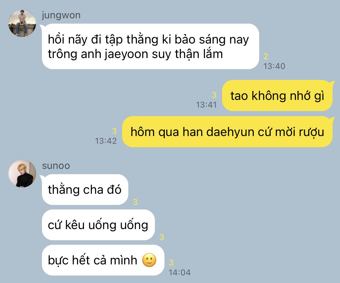The image size is (340, 283).
Task: Select jungwon's message about anh jaeyoon
Action: [150, 47]
